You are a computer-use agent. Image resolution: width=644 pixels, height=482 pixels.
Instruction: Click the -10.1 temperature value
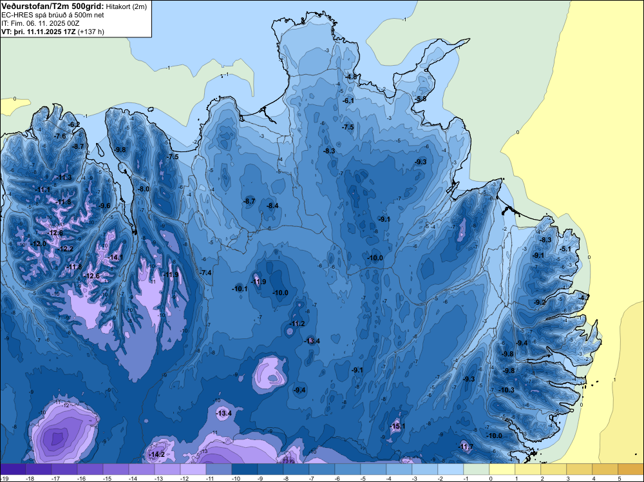240,289
